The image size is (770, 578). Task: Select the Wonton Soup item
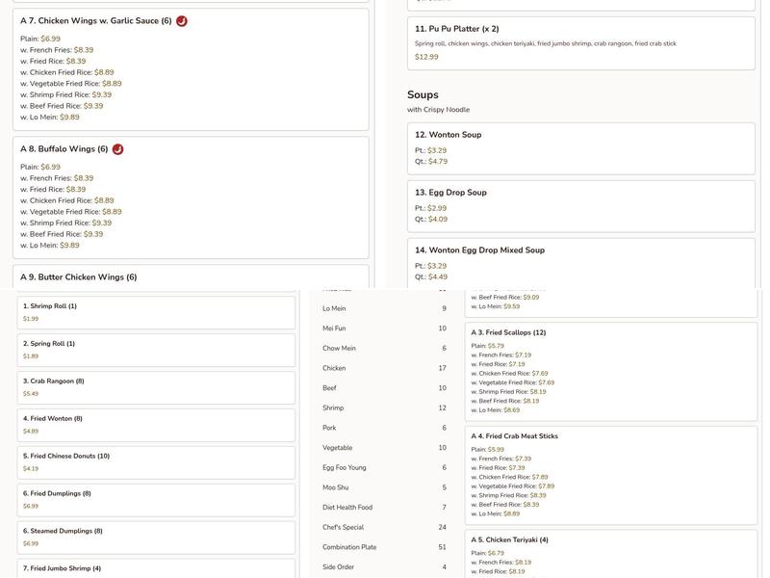[580, 147]
